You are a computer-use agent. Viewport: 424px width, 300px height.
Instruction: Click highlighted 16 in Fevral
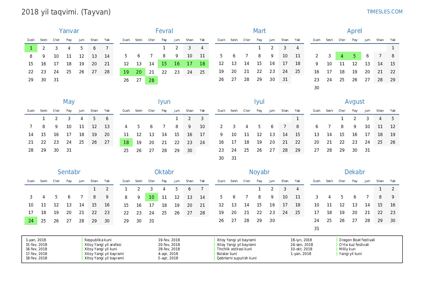tap(177, 64)
